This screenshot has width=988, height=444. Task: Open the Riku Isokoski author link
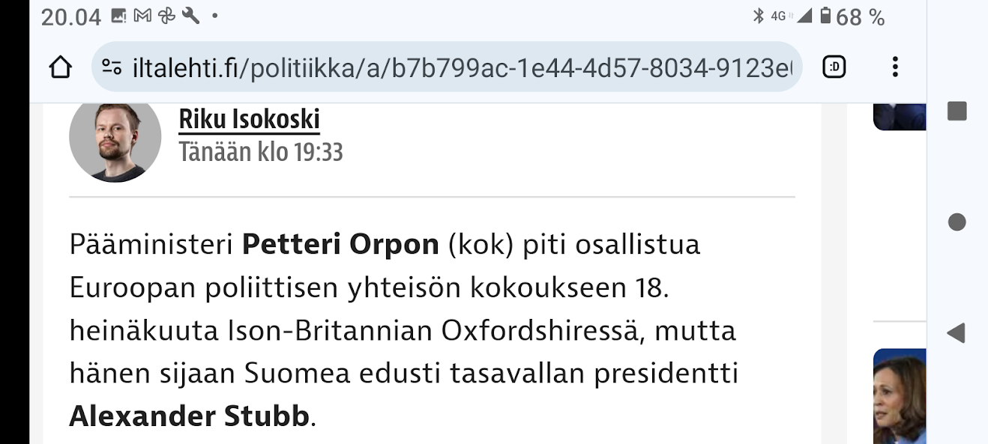pos(249,119)
